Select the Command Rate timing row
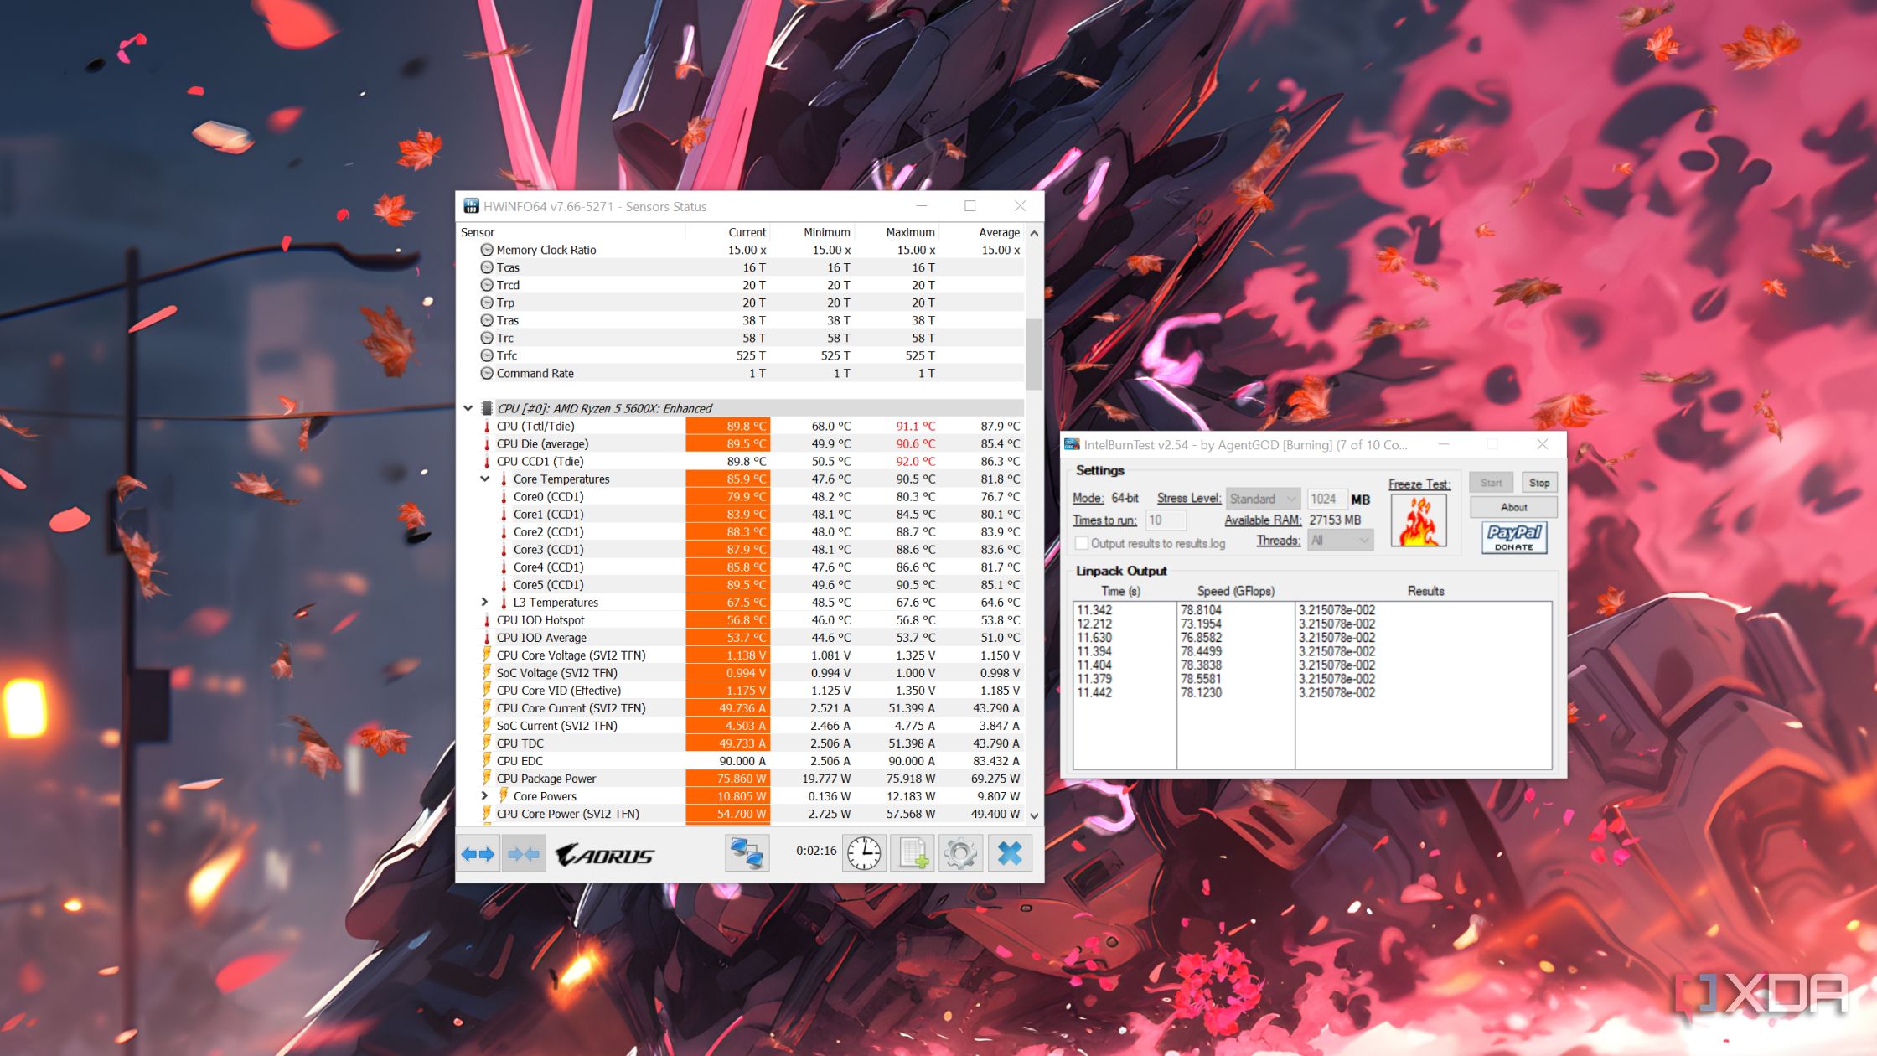The image size is (1877, 1056). pos(740,373)
